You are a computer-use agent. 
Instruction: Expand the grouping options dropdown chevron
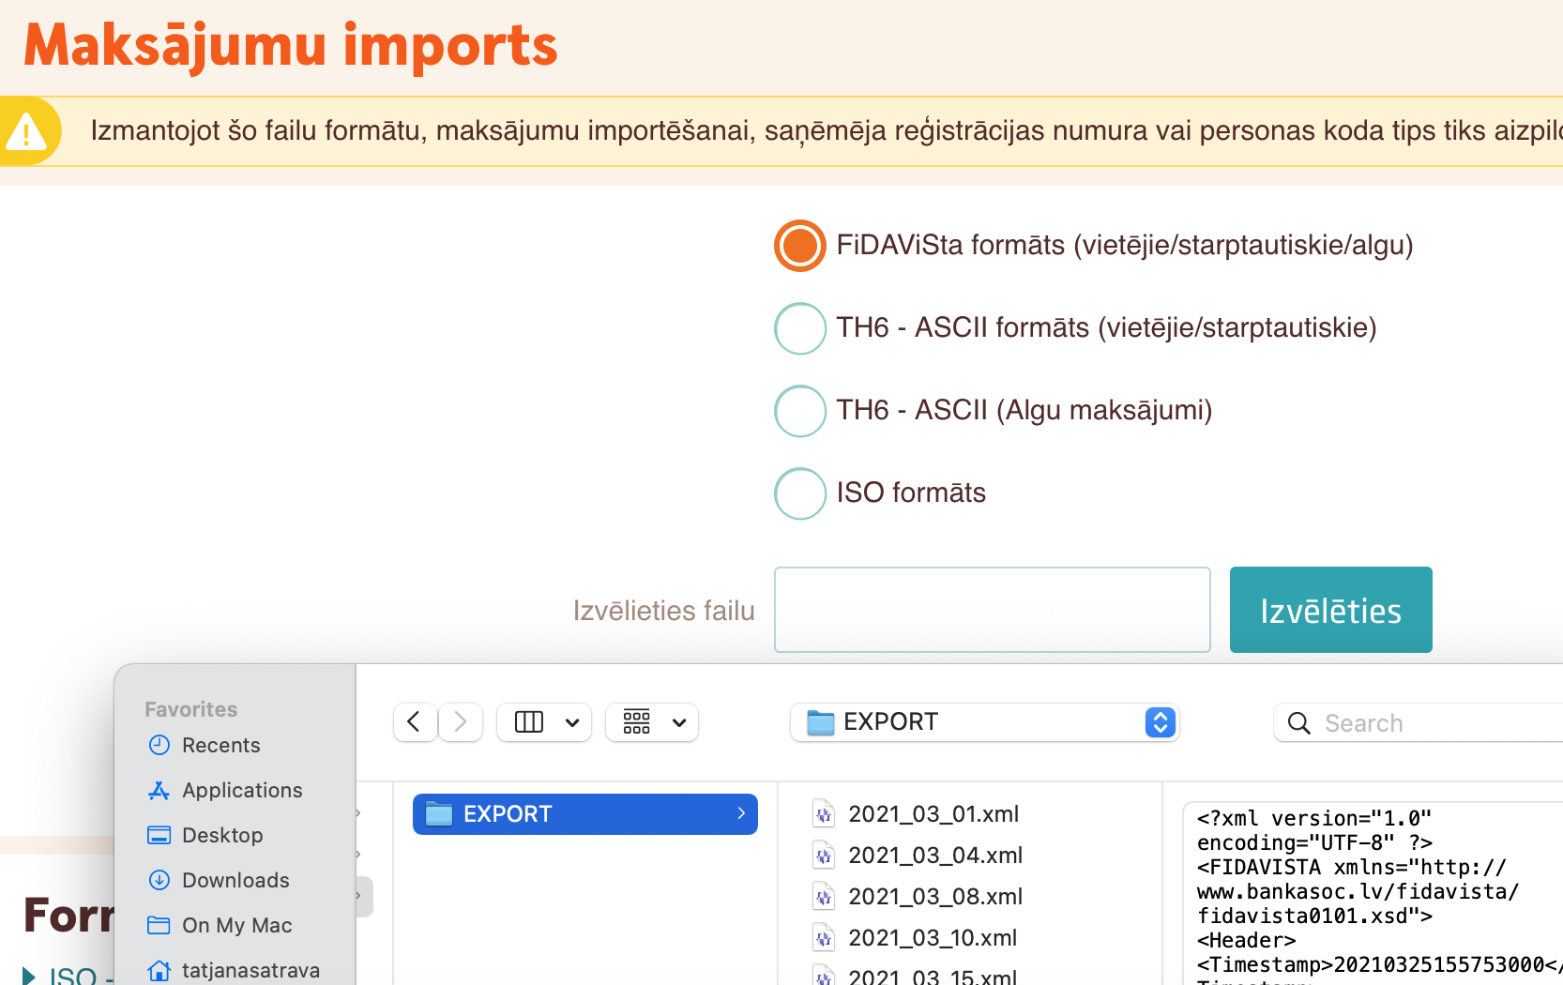tap(679, 722)
